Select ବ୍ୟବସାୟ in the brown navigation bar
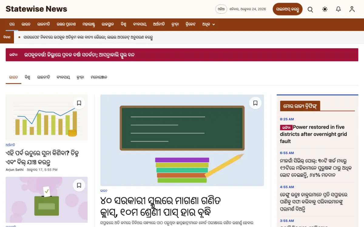Screen dimensions: 364x227 click(140, 24)
